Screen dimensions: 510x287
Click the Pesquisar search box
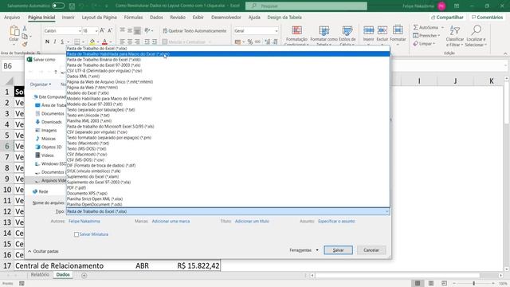[x=306, y=6]
